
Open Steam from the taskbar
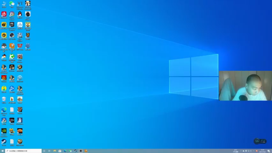click(x=75, y=151)
